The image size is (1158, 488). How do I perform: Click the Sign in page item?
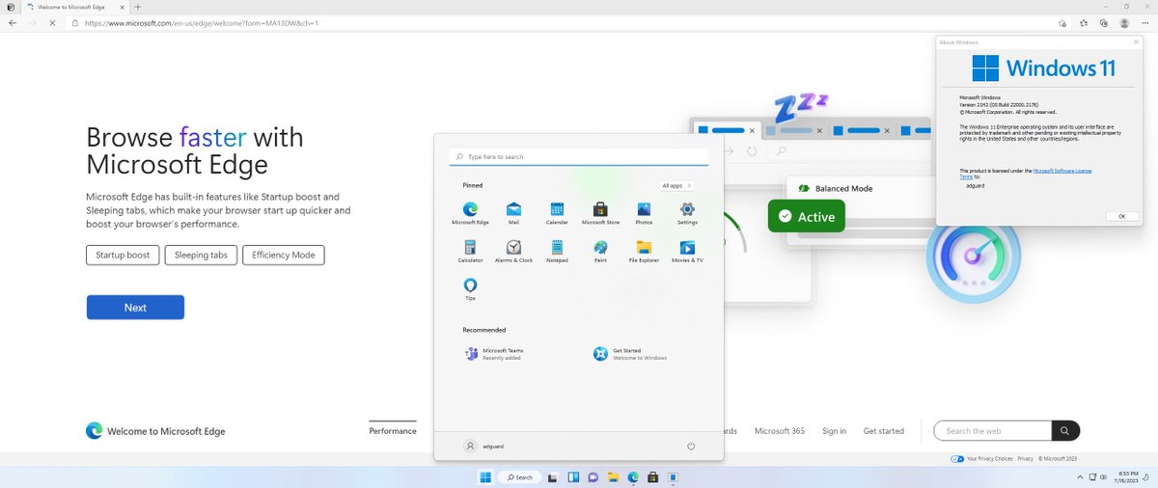coord(834,431)
